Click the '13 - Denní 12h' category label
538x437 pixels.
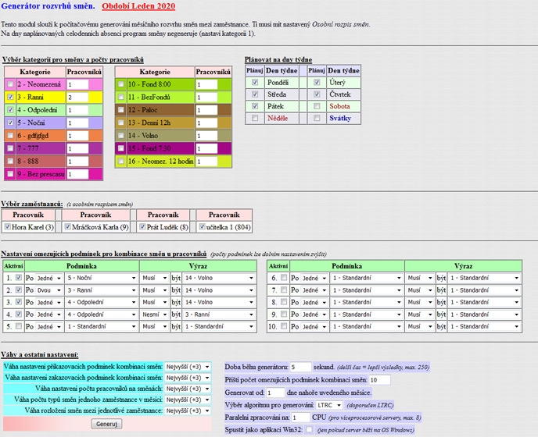point(149,123)
